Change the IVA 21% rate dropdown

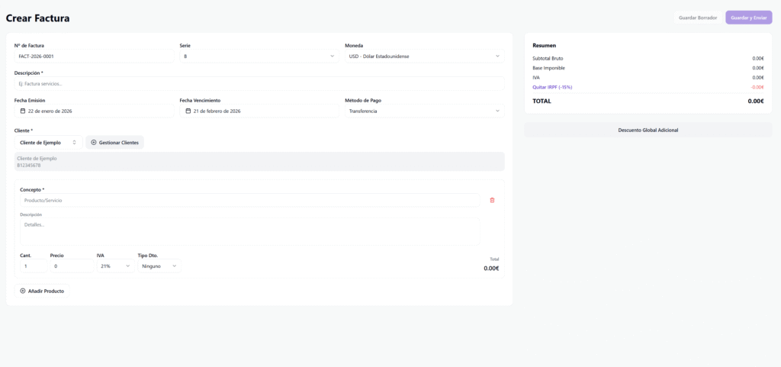click(x=115, y=266)
